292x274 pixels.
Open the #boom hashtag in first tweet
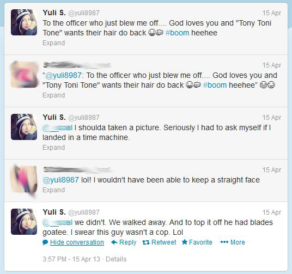point(177,33)
